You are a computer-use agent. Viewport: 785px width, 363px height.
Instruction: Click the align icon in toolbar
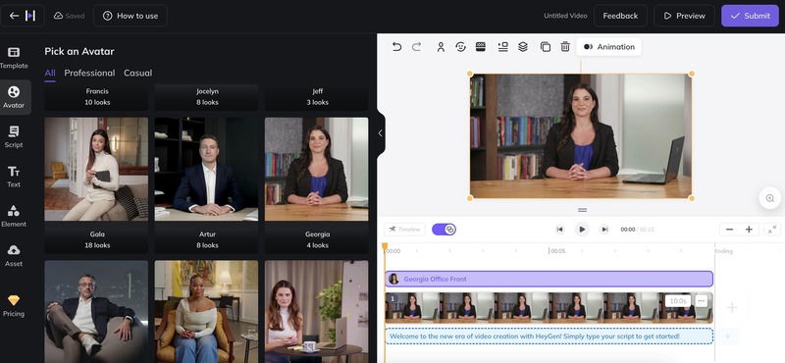pyautogui.click(x=502, y=47)
